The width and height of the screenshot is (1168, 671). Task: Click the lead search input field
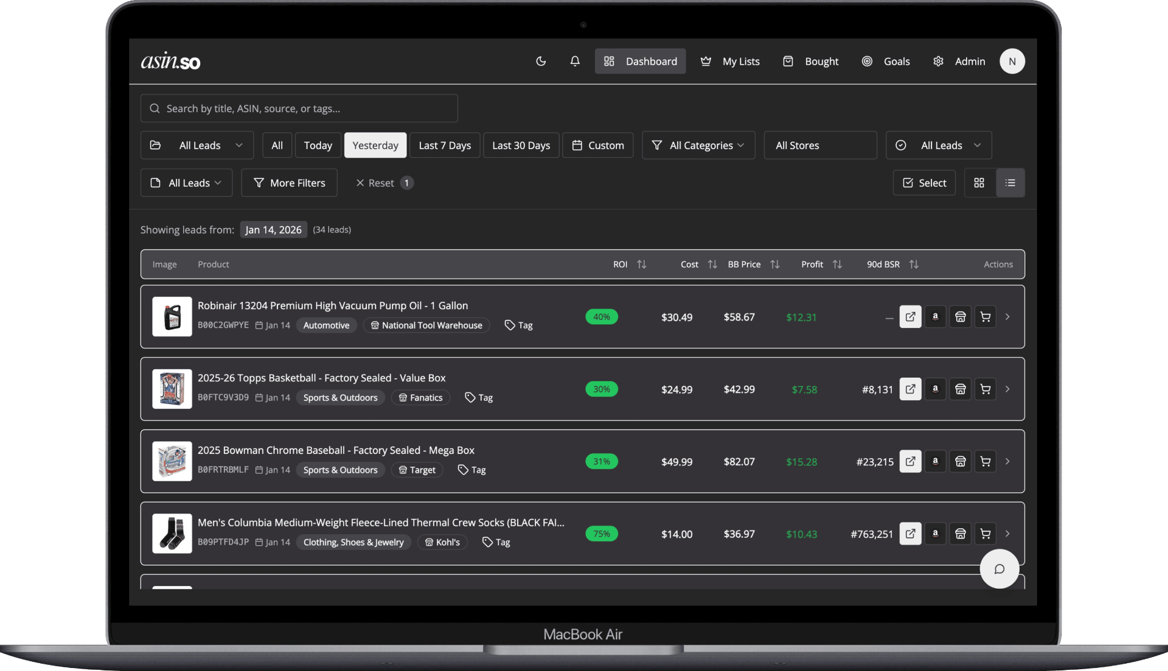[x=299, y=108]
